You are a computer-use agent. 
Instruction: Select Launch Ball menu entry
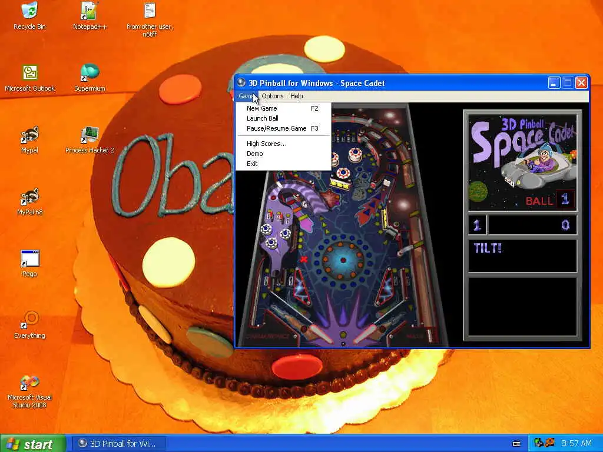click(x=283, y=118)
